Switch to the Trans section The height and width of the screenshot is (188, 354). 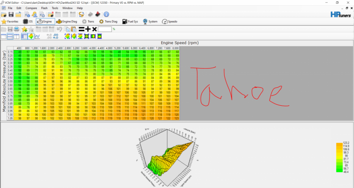(x=88, y=22)
